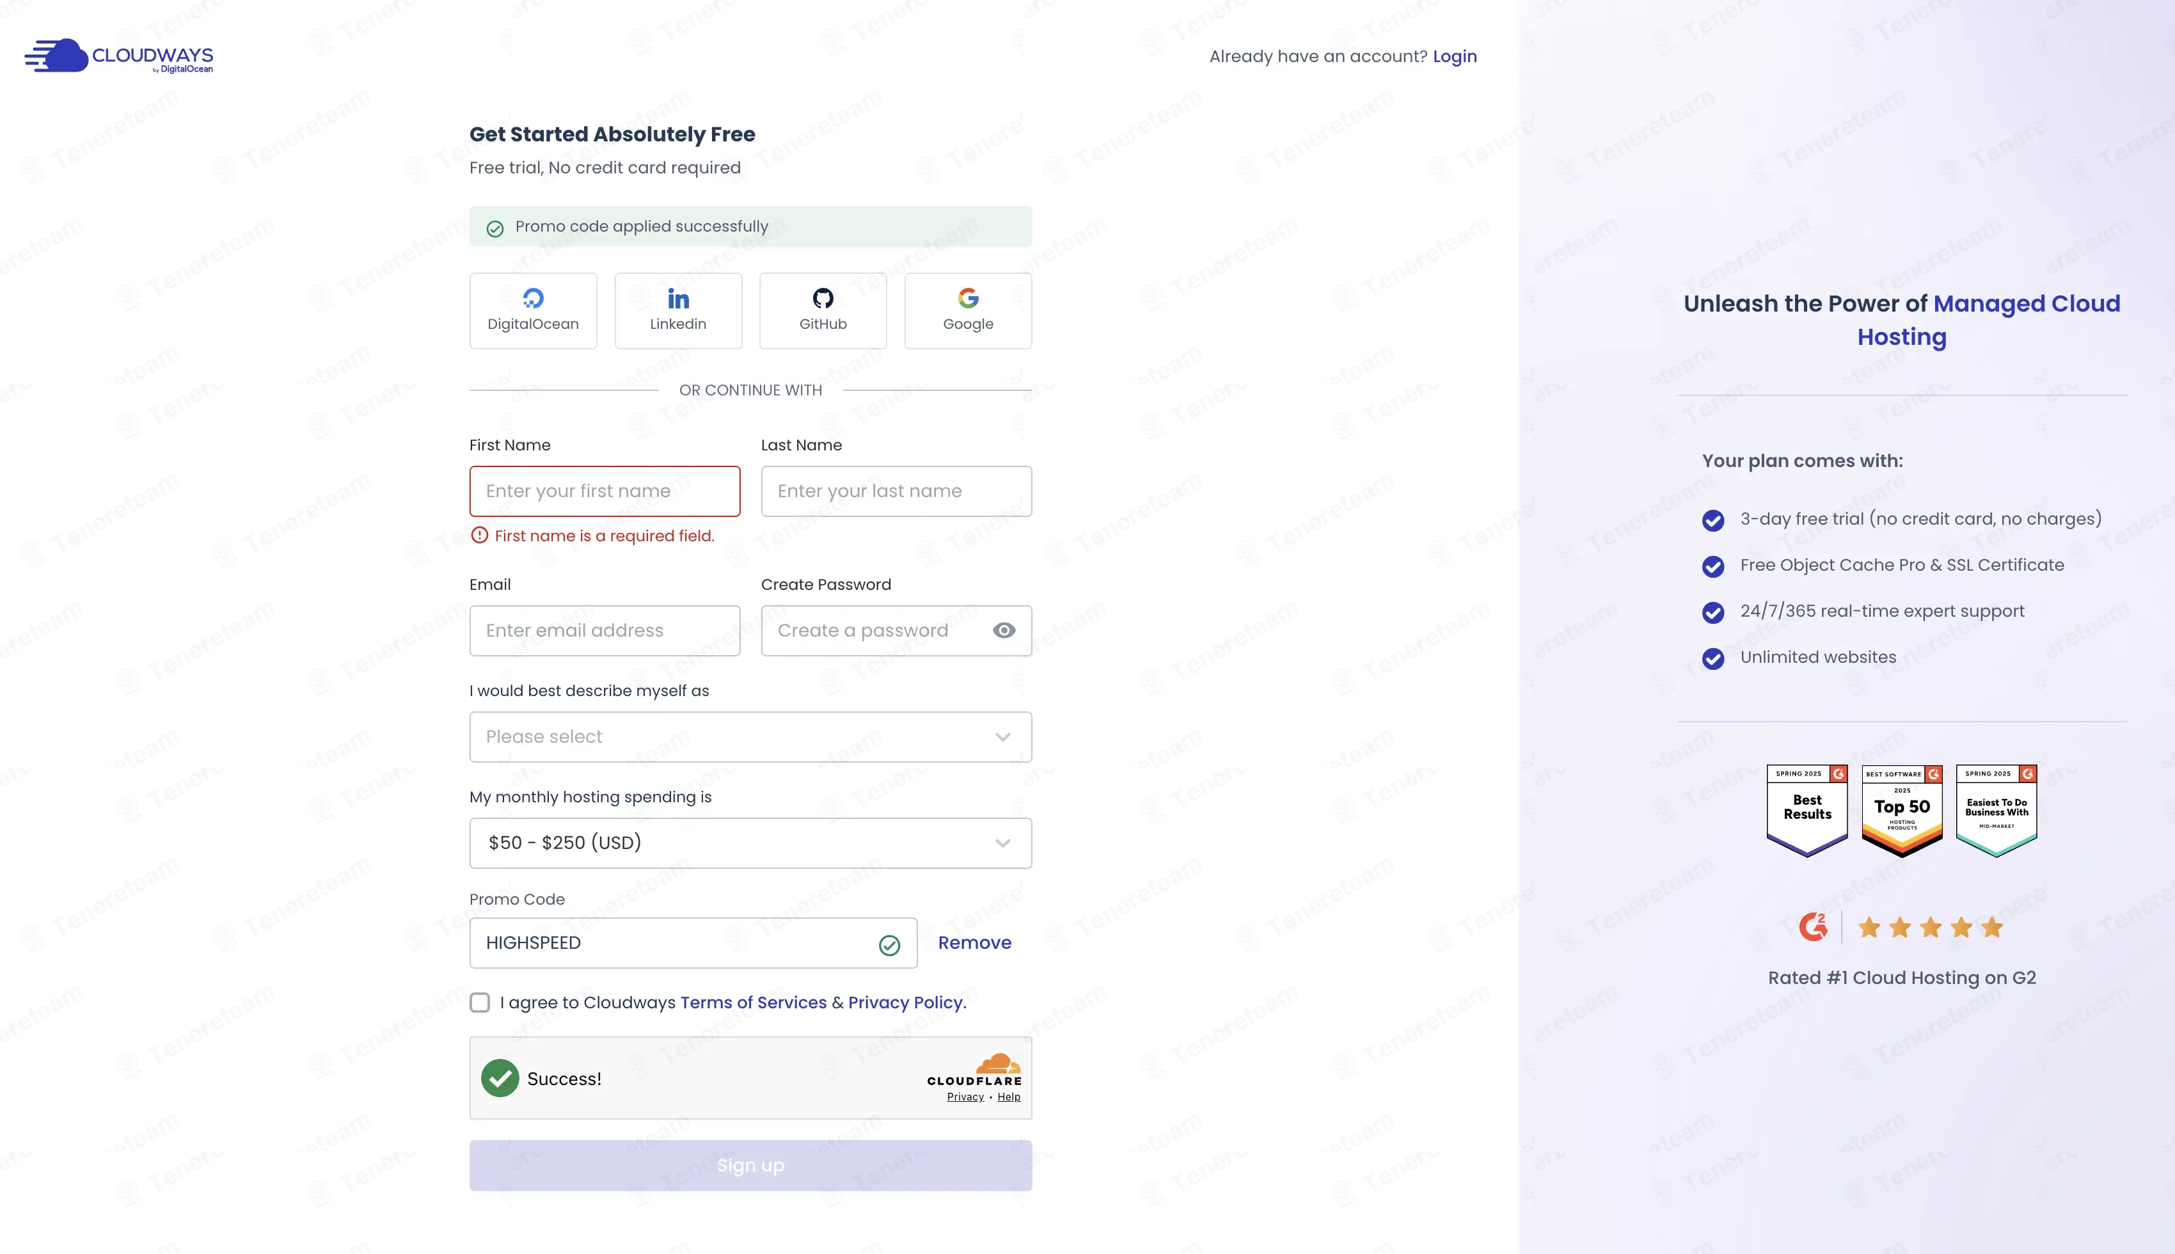Click 'Already have an account?' text
The width and height of the screenshot is (2175, 1254).
tap(1318, 57)
